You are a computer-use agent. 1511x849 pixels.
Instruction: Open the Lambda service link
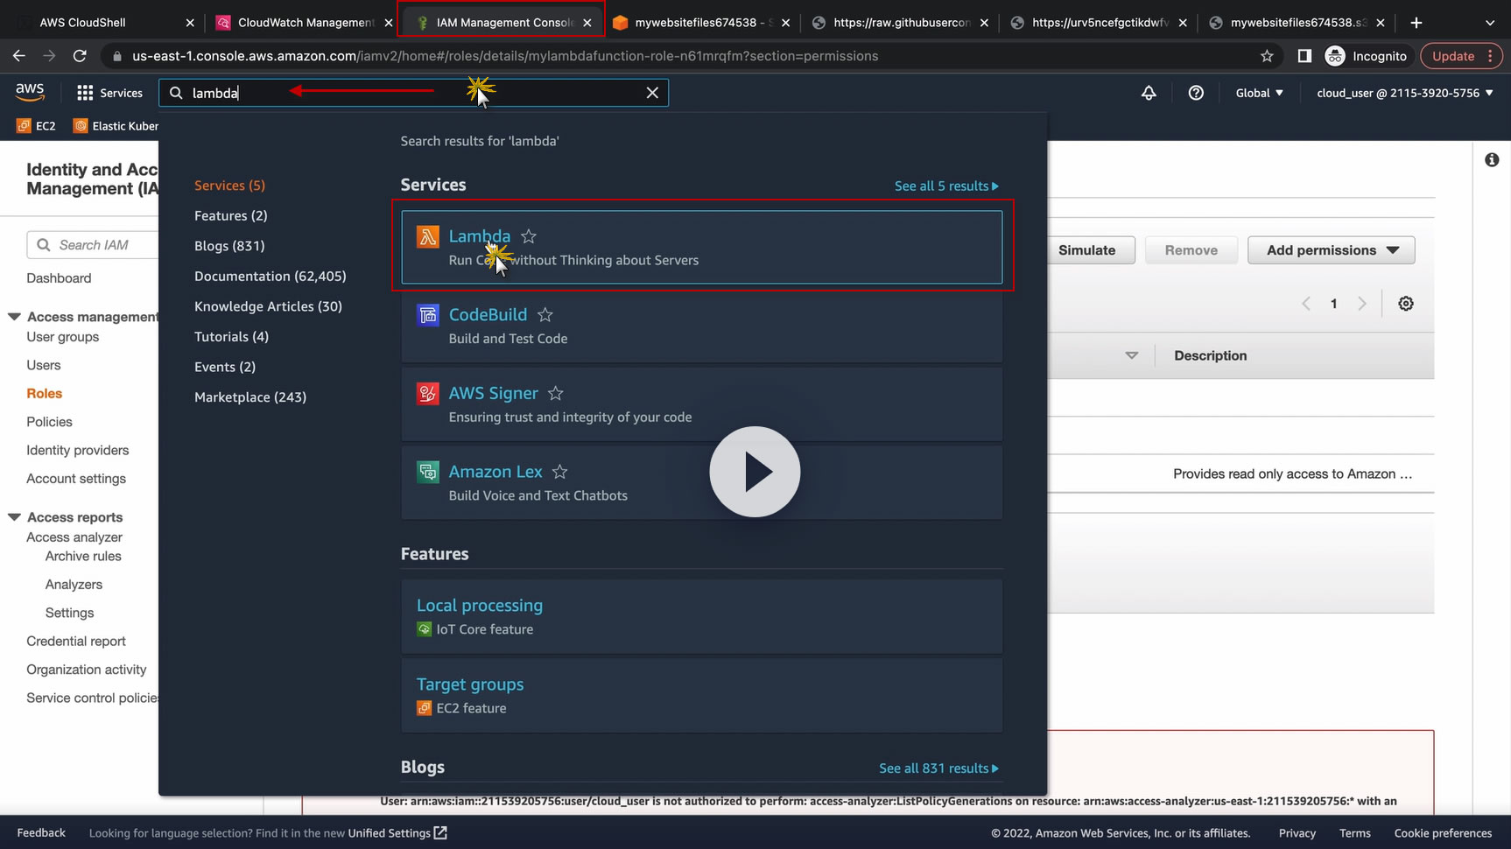[480, 236]
